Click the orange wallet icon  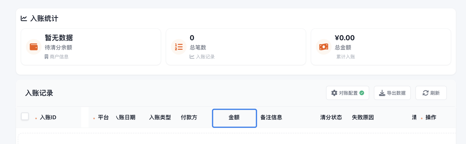(34, 47)
